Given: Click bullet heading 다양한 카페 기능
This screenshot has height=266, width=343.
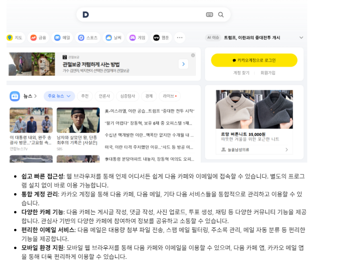Looking at the screenshot, I should point(43,212).
